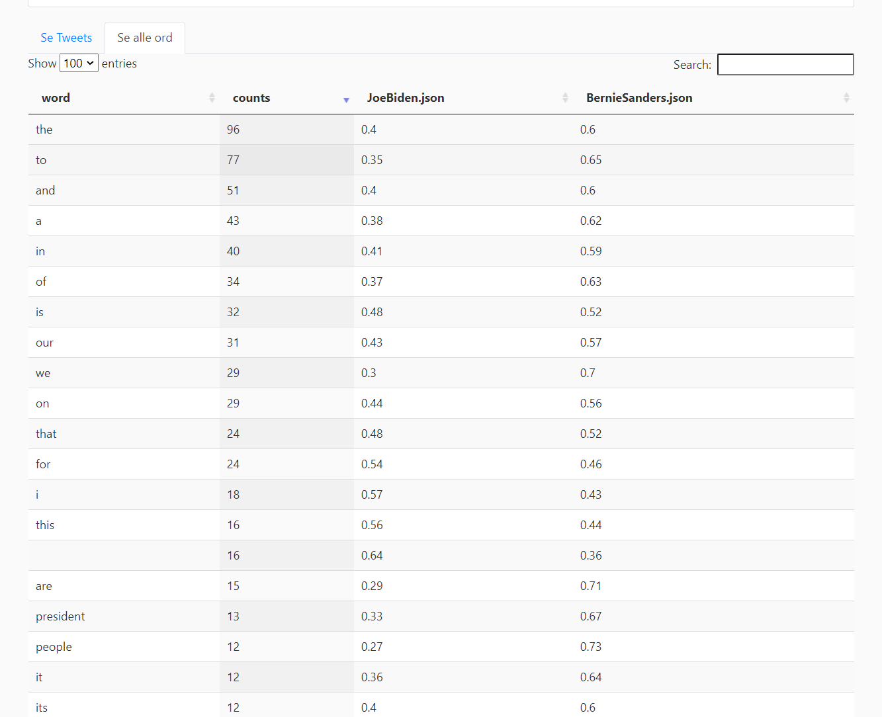Viewport: 882px width, 717px height.
Task: Click the JoeBiden.json header label
Action: click(x=406, y=98)
